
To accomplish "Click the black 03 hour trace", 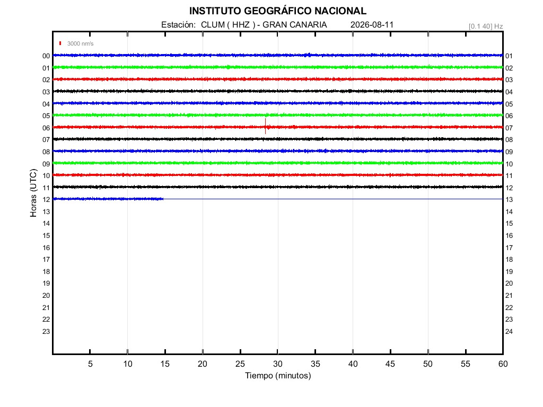I will coord(278,91).
